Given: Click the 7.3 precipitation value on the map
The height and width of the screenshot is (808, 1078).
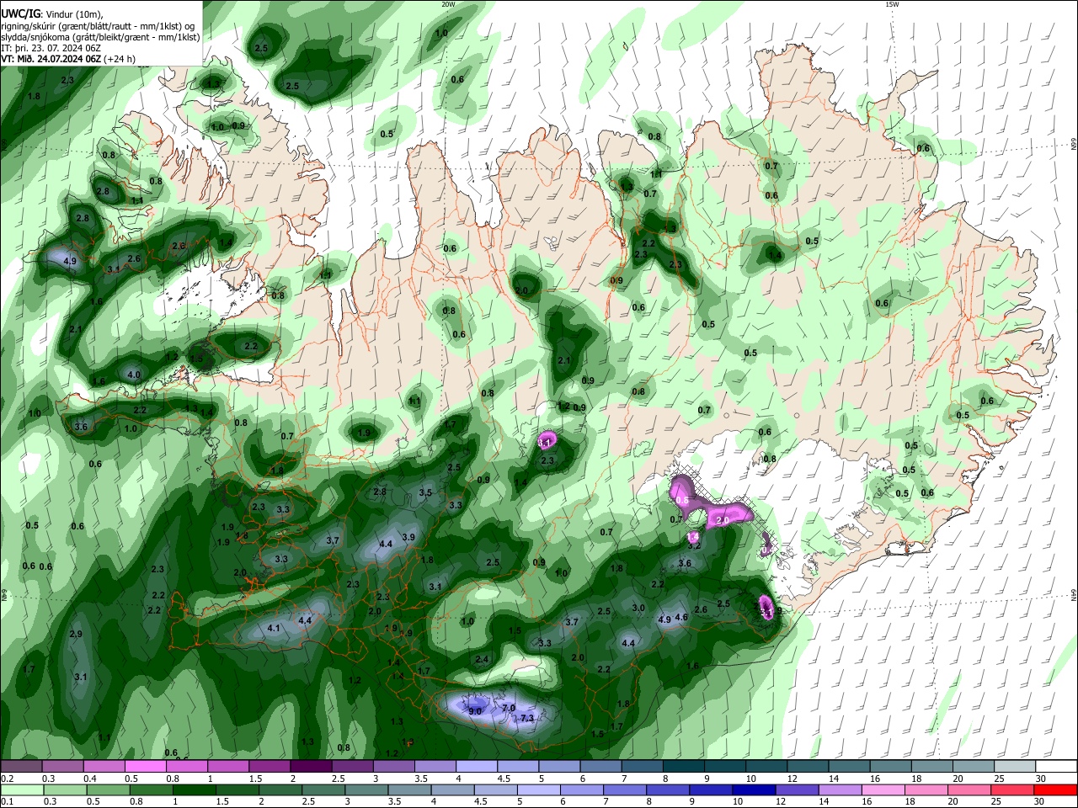Looking at the screenshot, I should coord(527,718).
